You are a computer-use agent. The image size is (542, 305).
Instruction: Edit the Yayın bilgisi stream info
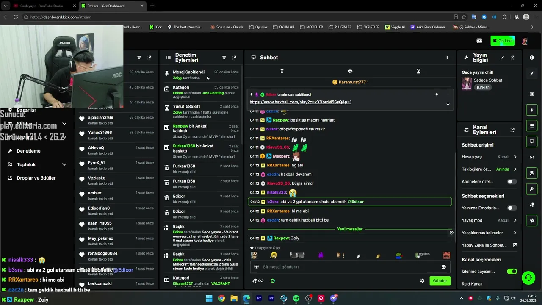502,58
